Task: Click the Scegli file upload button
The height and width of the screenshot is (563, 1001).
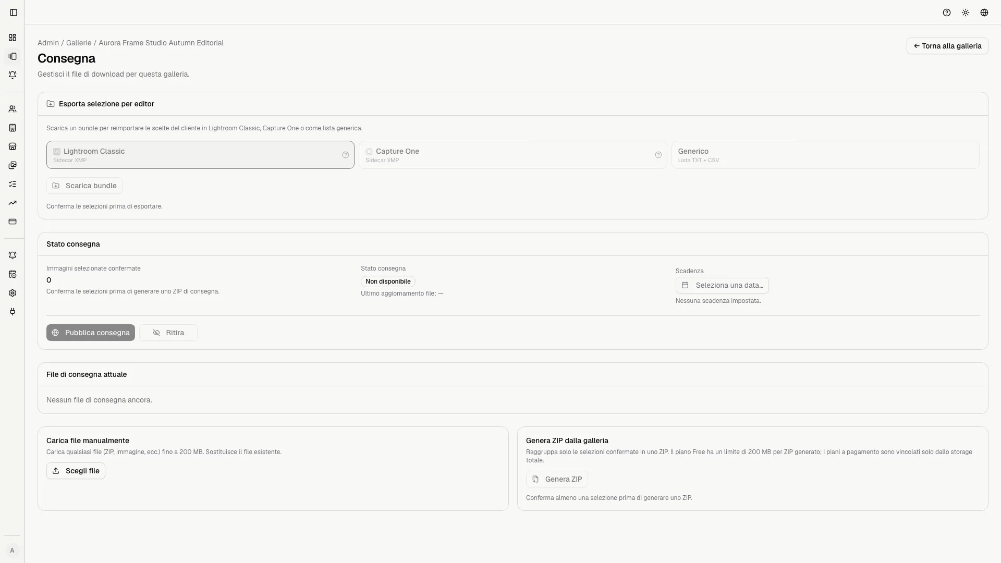Action: [x=76, y=471]
